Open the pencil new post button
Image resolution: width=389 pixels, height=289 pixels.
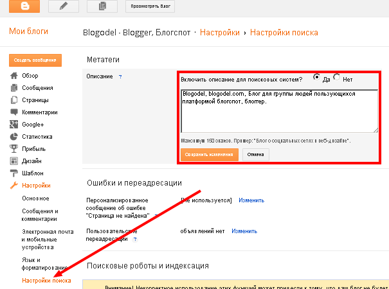pyautogui.click(x=64, y=6)
